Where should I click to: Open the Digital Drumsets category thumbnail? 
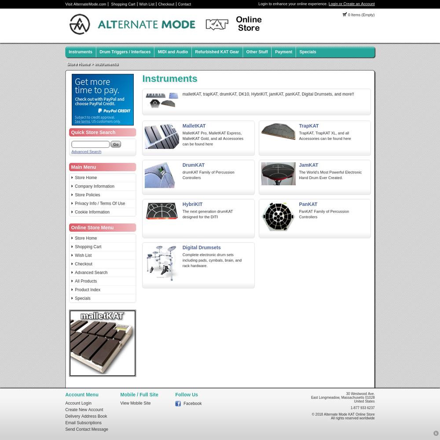coord(161,263)
